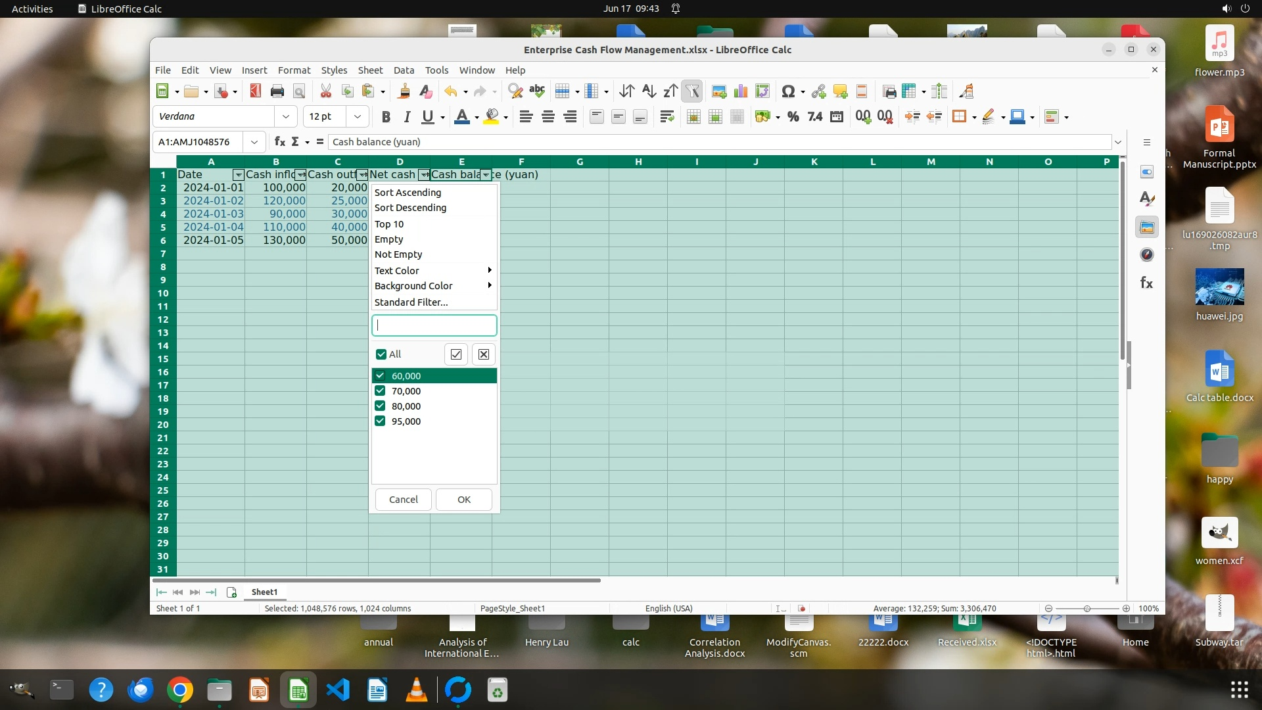Click the Sort Ascending toolbar icon

tap(649, 91)
